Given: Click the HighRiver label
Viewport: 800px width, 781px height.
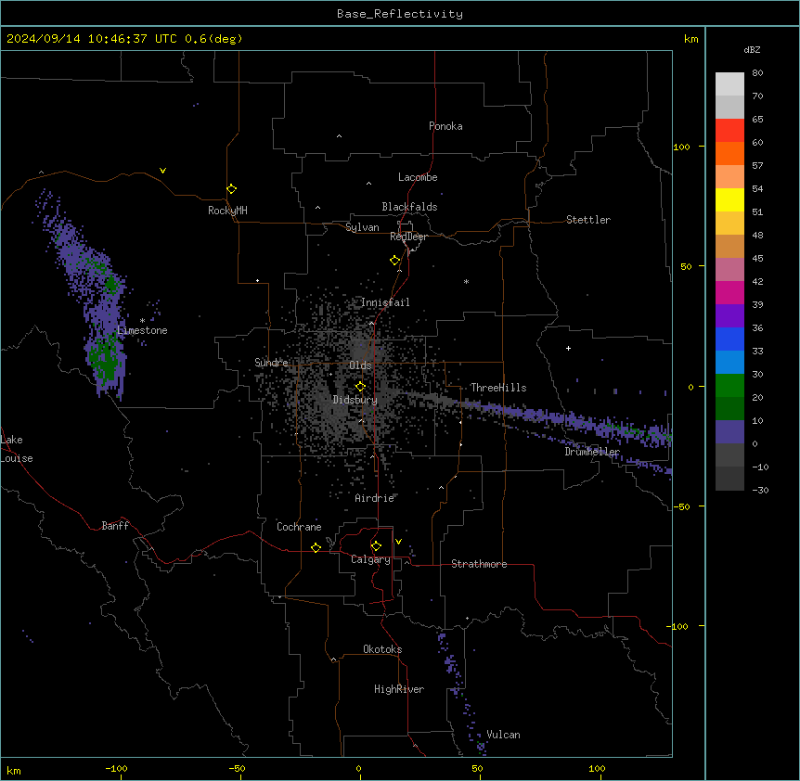Looking at the screenshot, I should point(399,689).
